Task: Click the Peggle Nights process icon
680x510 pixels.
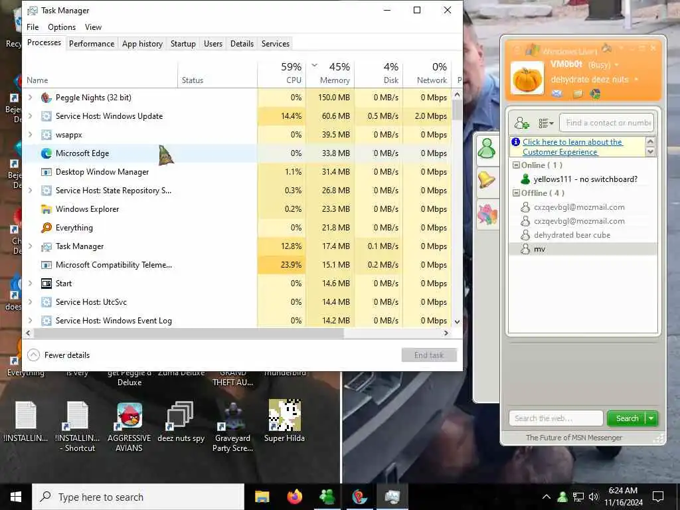Action: (x=46, y=98)
